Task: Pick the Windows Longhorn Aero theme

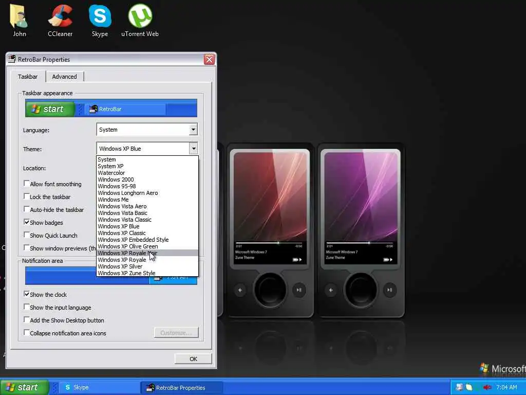Action: [x=147, y=193]
